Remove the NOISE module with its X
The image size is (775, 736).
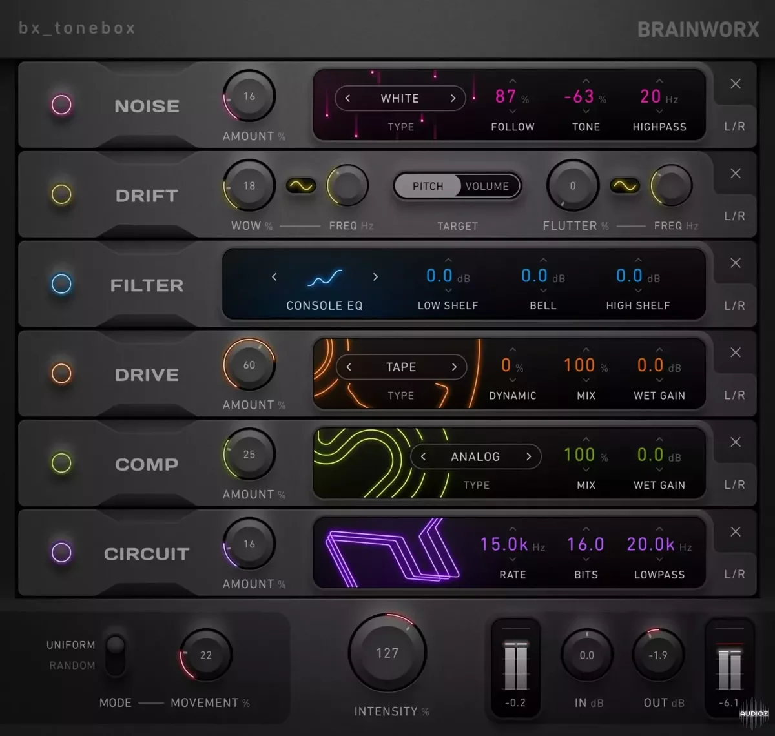pos(735,84)
